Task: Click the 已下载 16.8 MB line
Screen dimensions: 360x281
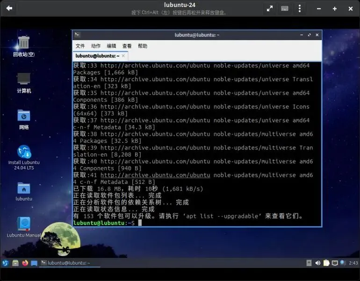Action: (x=138, y=189)
